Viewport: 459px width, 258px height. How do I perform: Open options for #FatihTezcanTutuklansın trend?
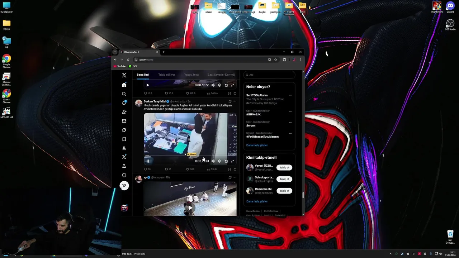(290, 133)
